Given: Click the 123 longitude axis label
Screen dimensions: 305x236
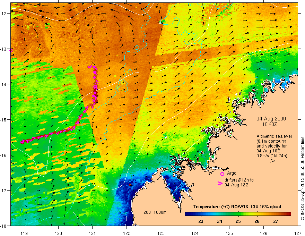Looking at the screenshot, I should pyautogui.click(x=161, y=233).
